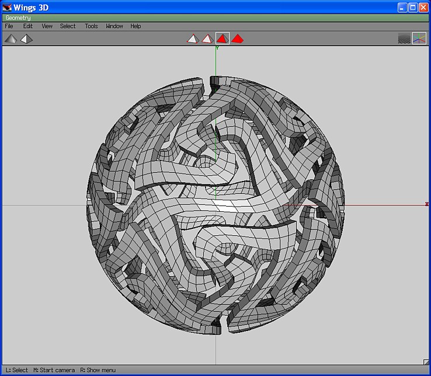Viewport: 431px width, 376px height.
Task: Click the Geometry window title bar
Action: coord(215,18)
